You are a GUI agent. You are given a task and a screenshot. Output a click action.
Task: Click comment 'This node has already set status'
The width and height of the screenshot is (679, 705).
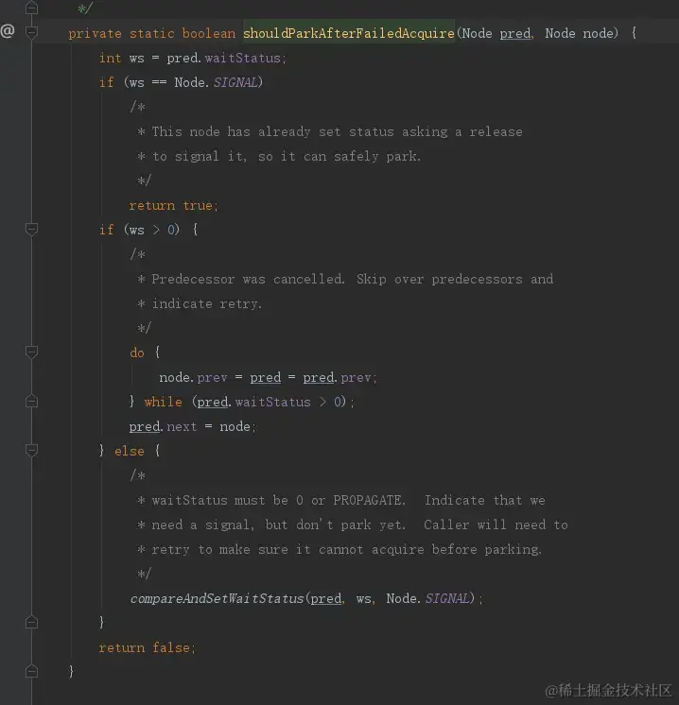click(272, 131)
